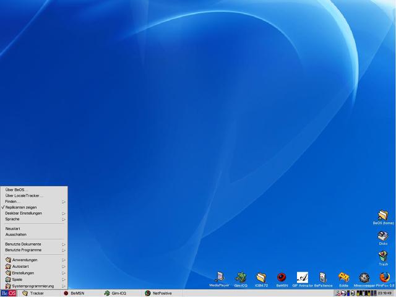396x297 pixels.
Task: Open the Finden... submenu item
Action: coord(34,202)
